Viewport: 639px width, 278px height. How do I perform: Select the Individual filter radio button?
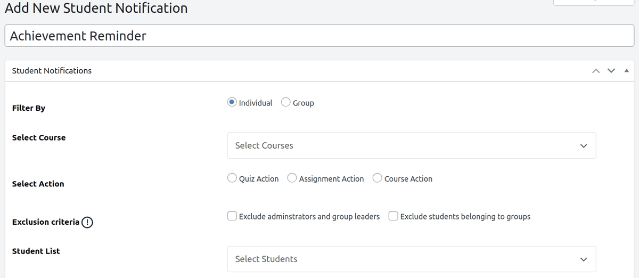pyautogui.click(x=232, y=102)
